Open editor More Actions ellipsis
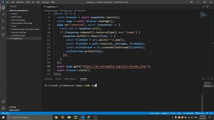Viewport: 214px width, 120px height. pos(211,7)
